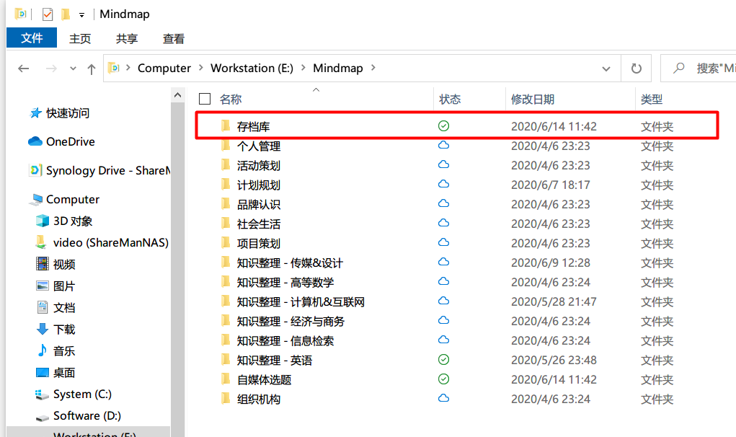Click the 3D 对象 cube icon
736x437 pixels.
pos(43,221)
